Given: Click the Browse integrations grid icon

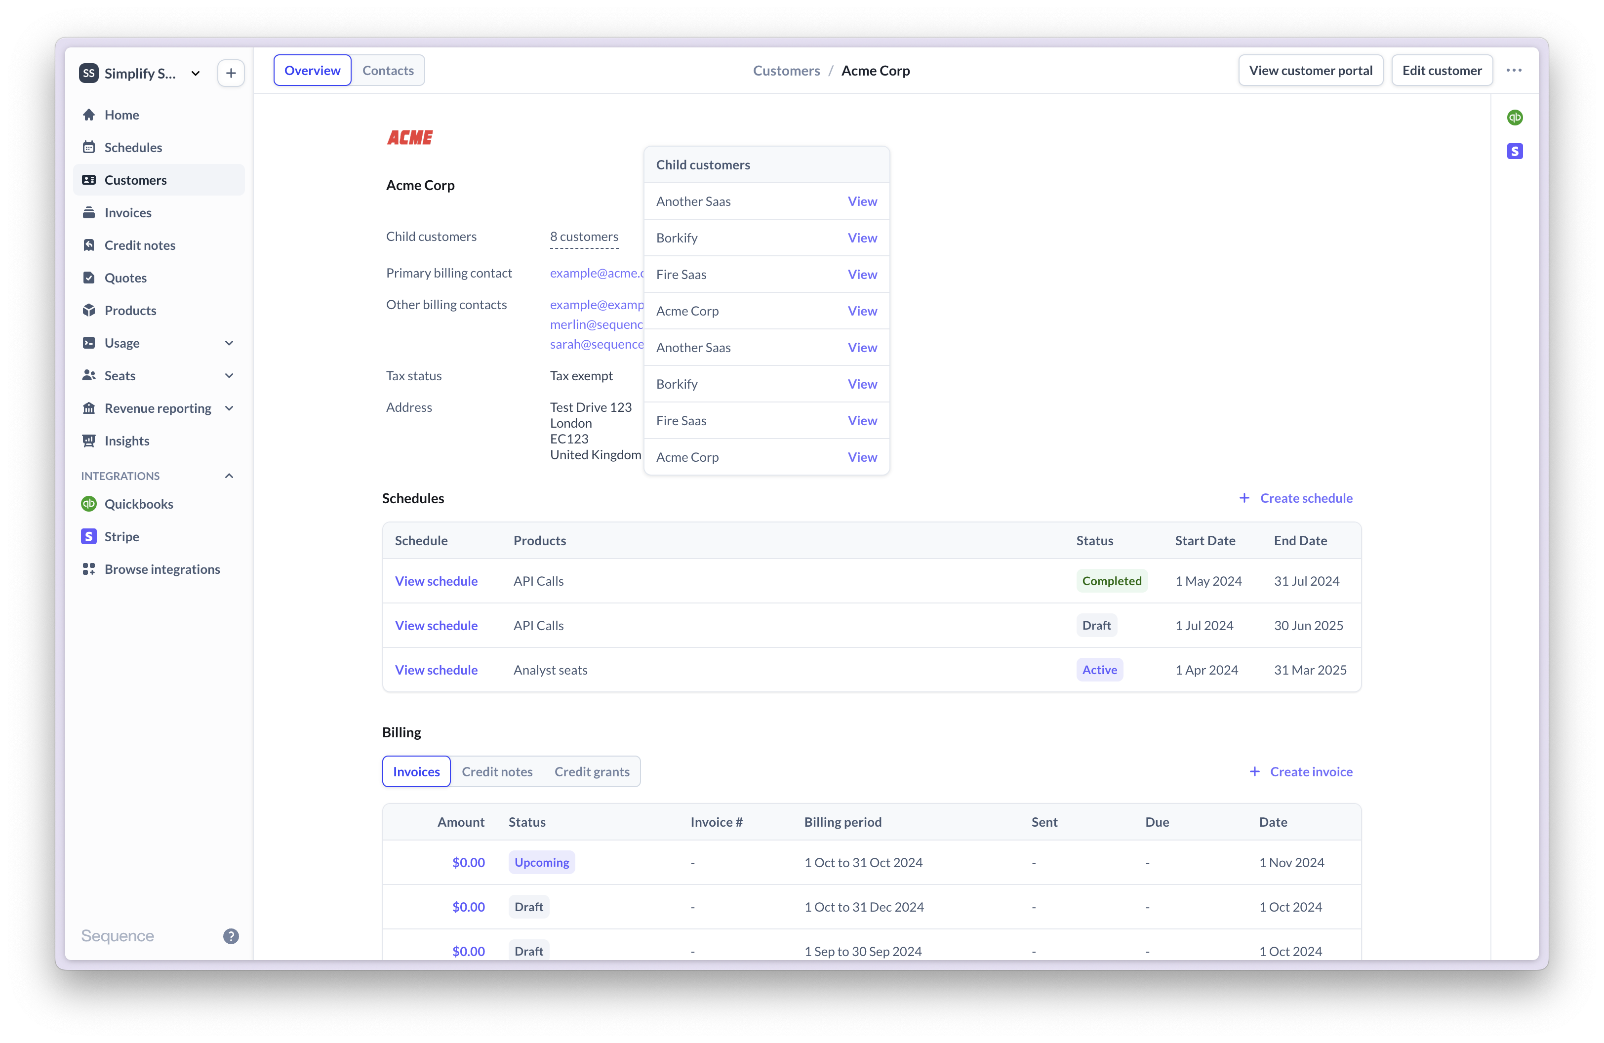Looking at the screenshot, I should point(89,569).
